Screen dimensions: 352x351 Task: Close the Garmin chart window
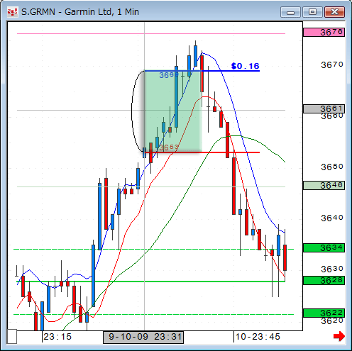334,12
